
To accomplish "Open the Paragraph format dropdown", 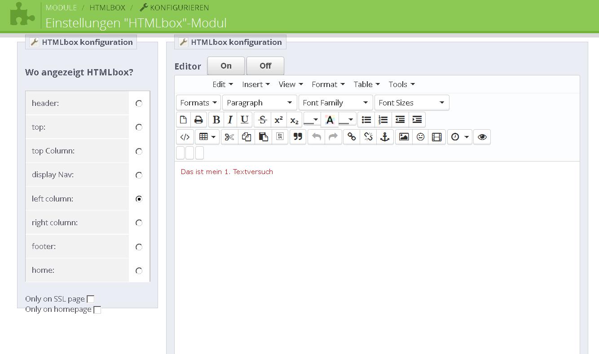I will (259, 103).
